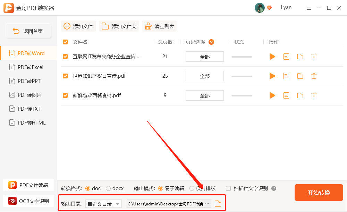Select 易于编辑 output mode
Image resolution: width=347 pixels, height=212 pixels.
tap(161, 188)
